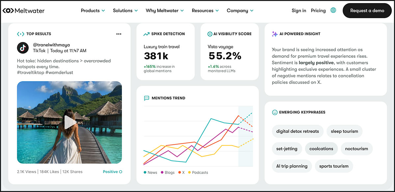Open the three-dot menu on Top Results
The height and width of the screenshot is (192, 395).
tap(119, 34)
